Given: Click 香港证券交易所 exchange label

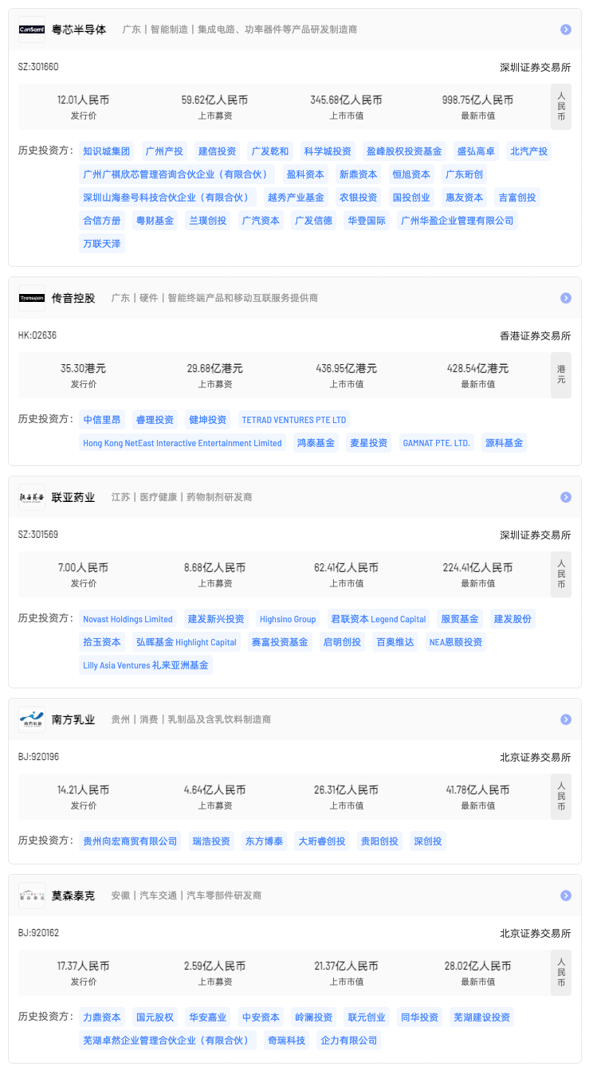Looking at the screenshot, I should click(536, 335).
